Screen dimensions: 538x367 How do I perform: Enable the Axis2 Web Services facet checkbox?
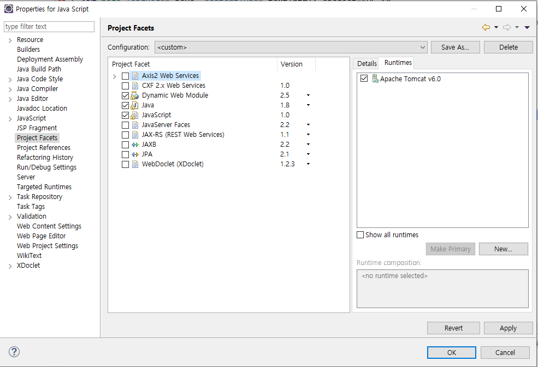(x=125, y=76)
